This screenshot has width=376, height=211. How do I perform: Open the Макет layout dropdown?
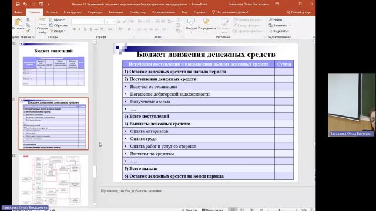[58, 19]
